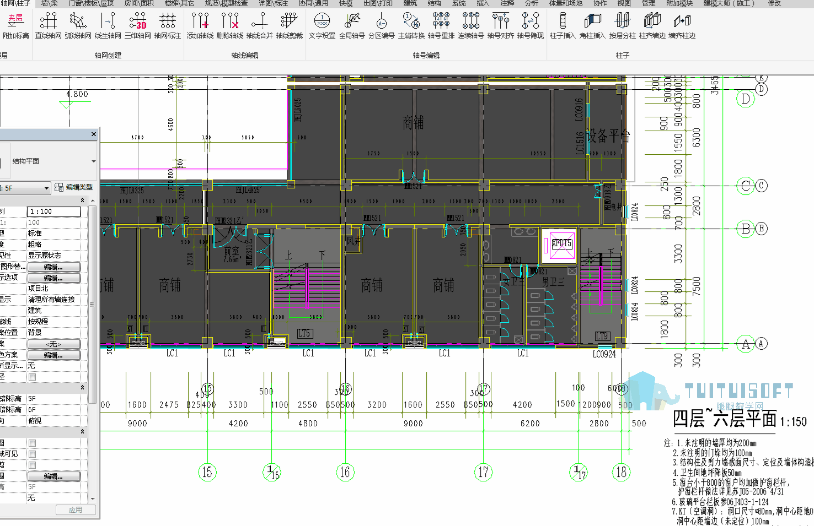Click the 柱齐墙边 column align to wall icon

click(x=652, y=25)
